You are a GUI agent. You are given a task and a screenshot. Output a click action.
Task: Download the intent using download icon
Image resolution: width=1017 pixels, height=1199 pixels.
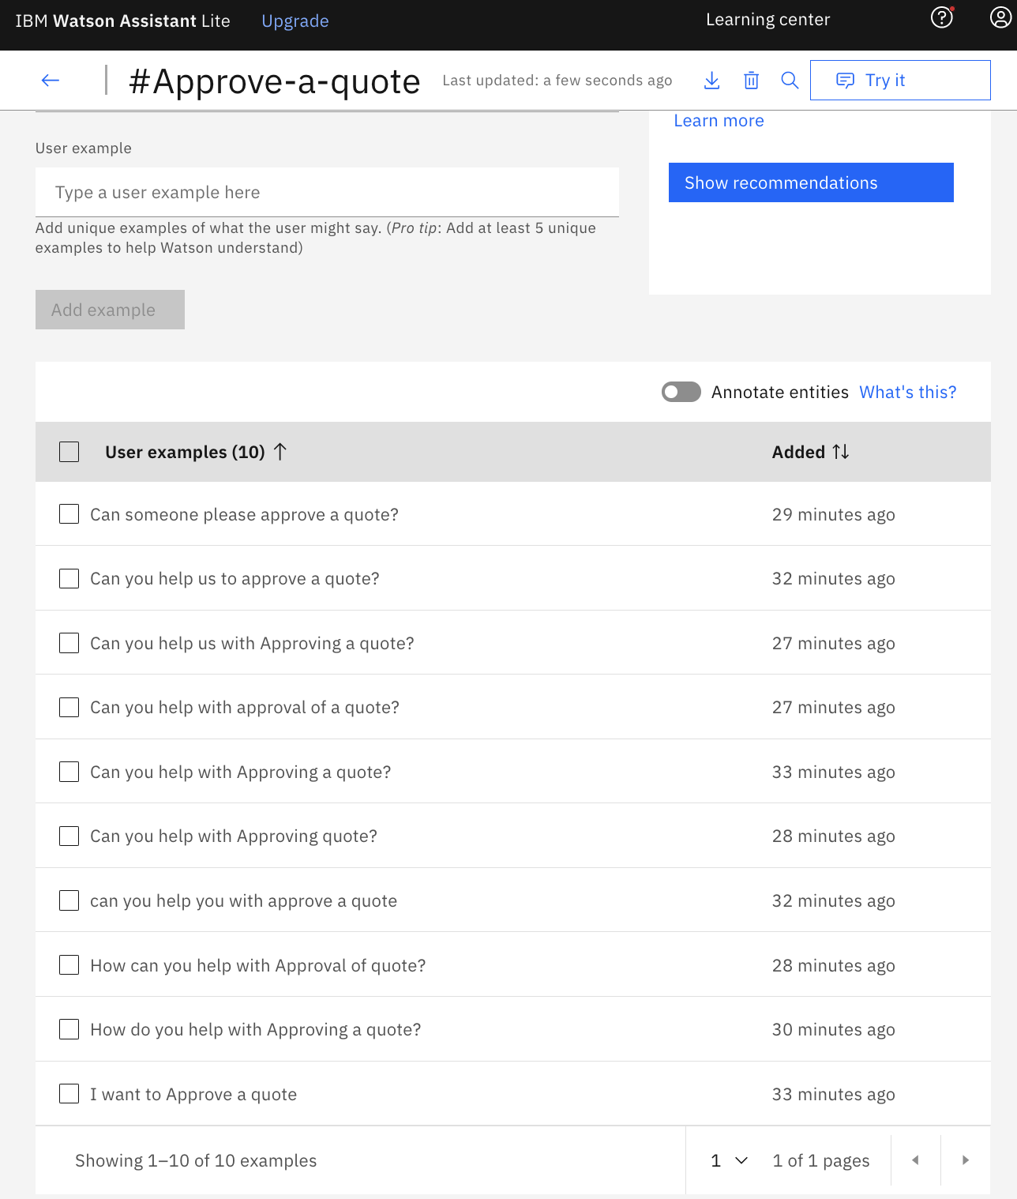click(711, 81)
